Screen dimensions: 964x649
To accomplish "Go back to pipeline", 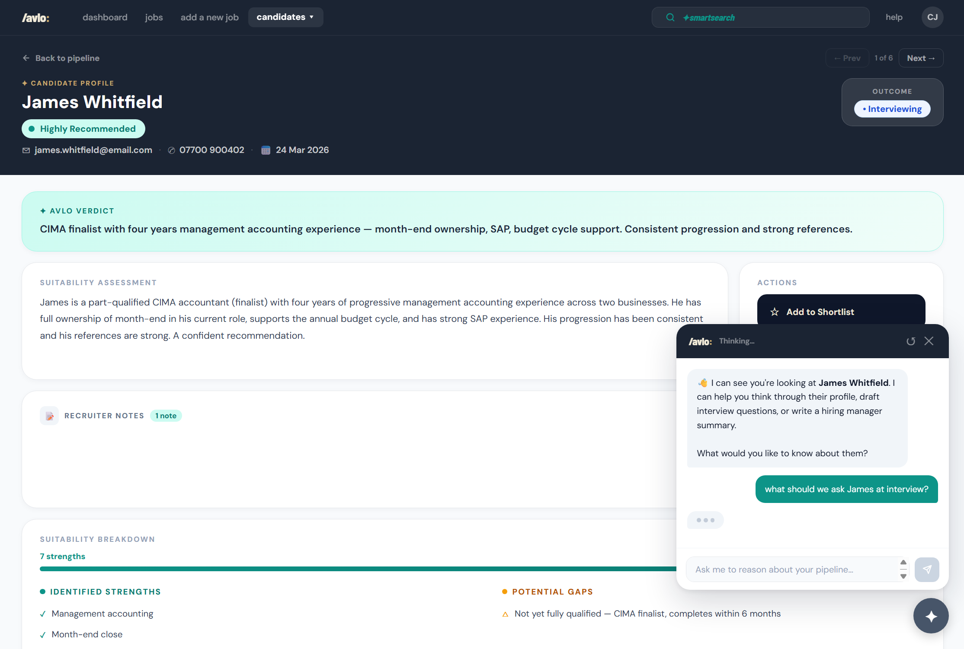I will click(x=61, y=58).
